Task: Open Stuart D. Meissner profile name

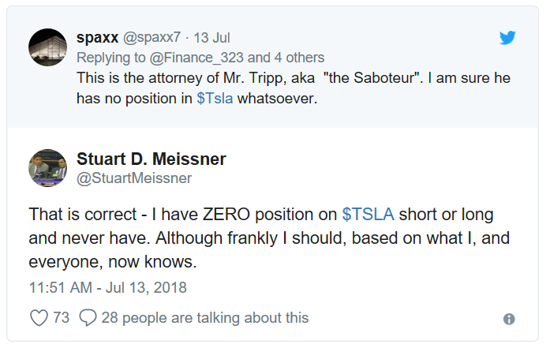Action: [x=151, y=159]
